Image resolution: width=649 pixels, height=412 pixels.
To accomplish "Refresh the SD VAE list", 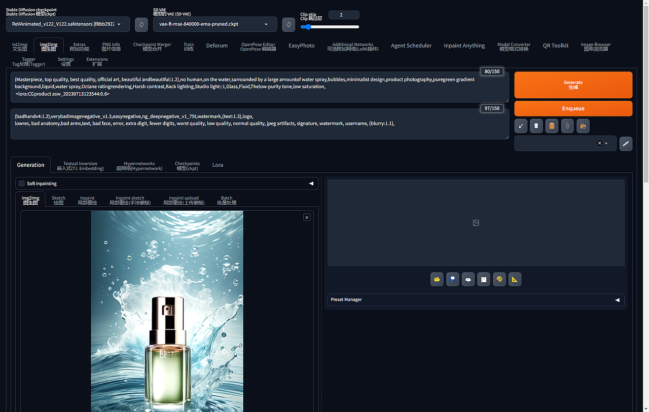I will point(289,24).
